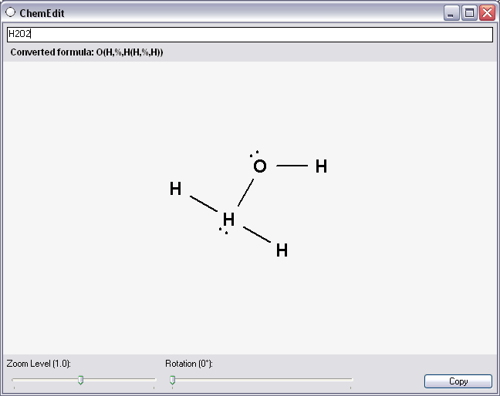The image size is (500, 396).
Task: Click the H atom bonded right of O
Action: 321,166
